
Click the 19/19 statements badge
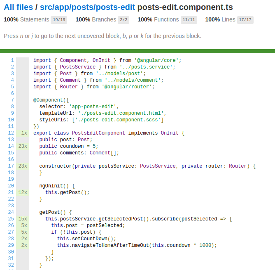pyautogui.click(x=59, y=20)
